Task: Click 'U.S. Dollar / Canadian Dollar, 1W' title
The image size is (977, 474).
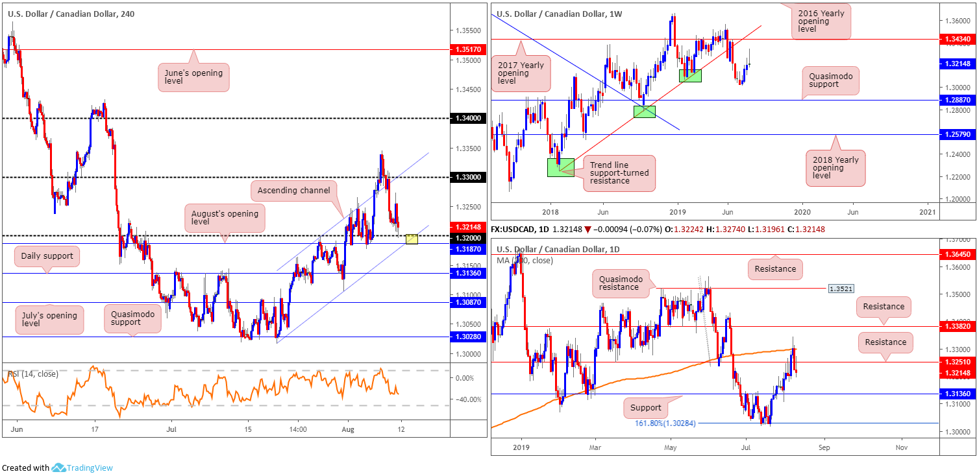Action: click(x=559, y=13)
